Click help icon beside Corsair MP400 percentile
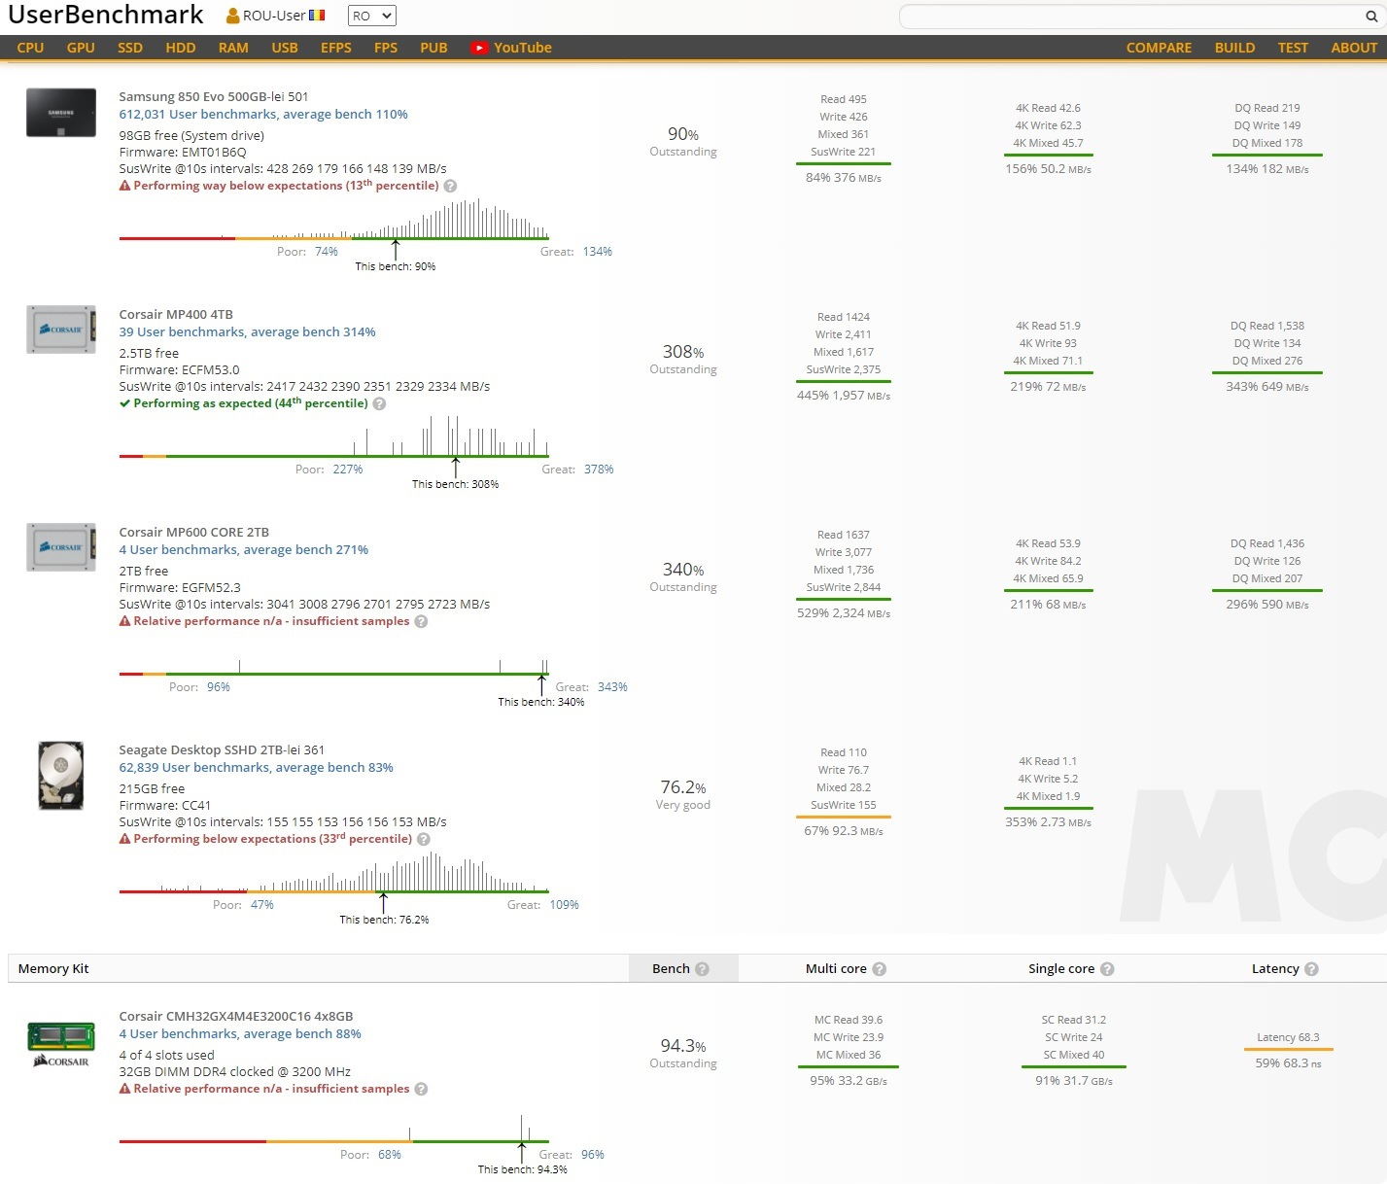1387x1184 pixels. coord(379,403)
